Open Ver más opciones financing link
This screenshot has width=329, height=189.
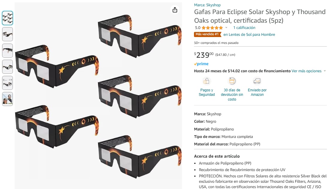pyautogui.click(x=306, y=71)
